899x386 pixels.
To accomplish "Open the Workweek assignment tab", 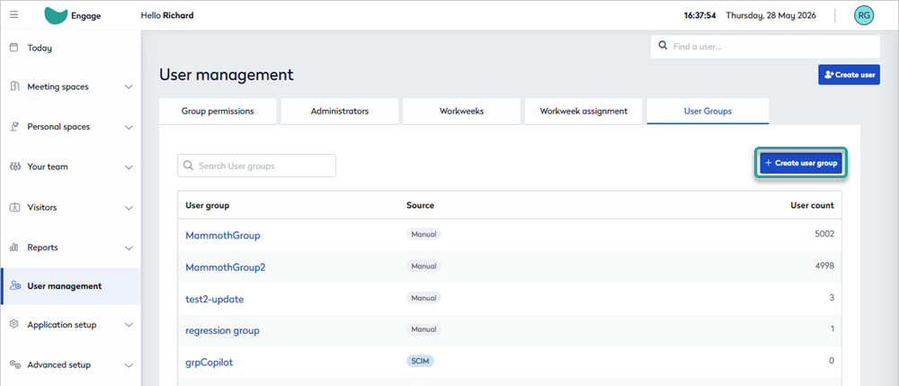I will point(583,112).
